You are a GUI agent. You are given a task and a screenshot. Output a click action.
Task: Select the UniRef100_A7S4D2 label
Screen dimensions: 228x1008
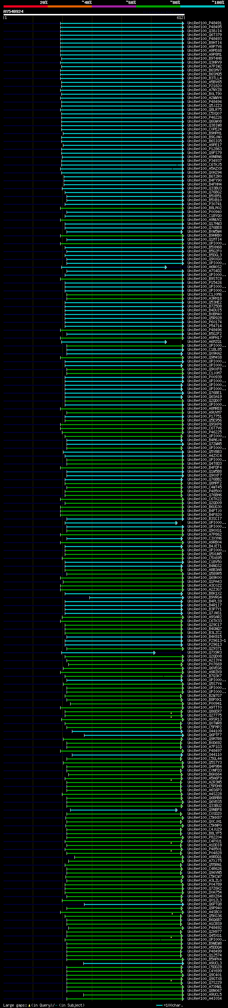pos(204,271)
